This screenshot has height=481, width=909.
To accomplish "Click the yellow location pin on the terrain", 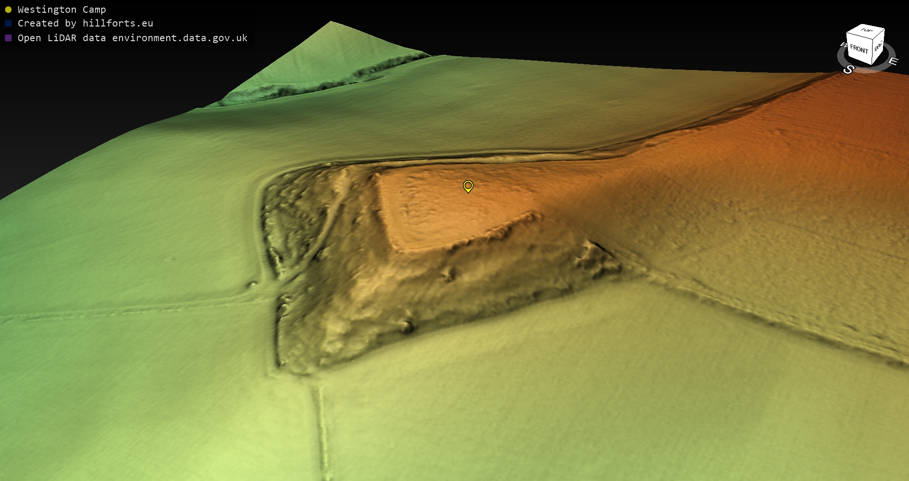I will point(468,186).
